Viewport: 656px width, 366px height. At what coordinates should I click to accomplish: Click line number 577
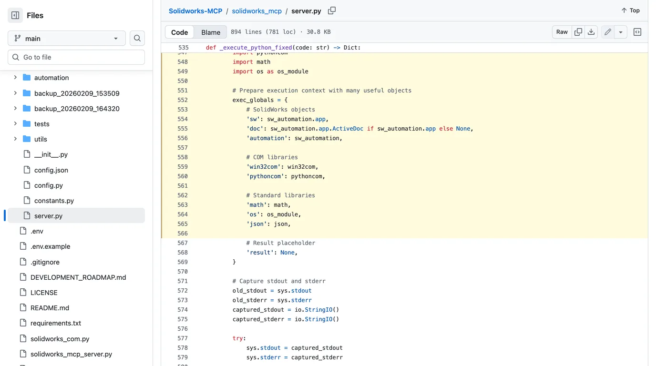point(183,338)
